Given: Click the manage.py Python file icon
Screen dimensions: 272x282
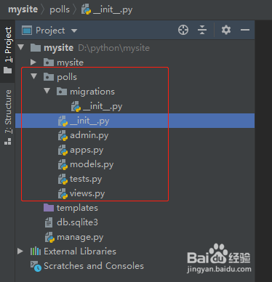Looking at the screenshot, I should pos(49,237).
